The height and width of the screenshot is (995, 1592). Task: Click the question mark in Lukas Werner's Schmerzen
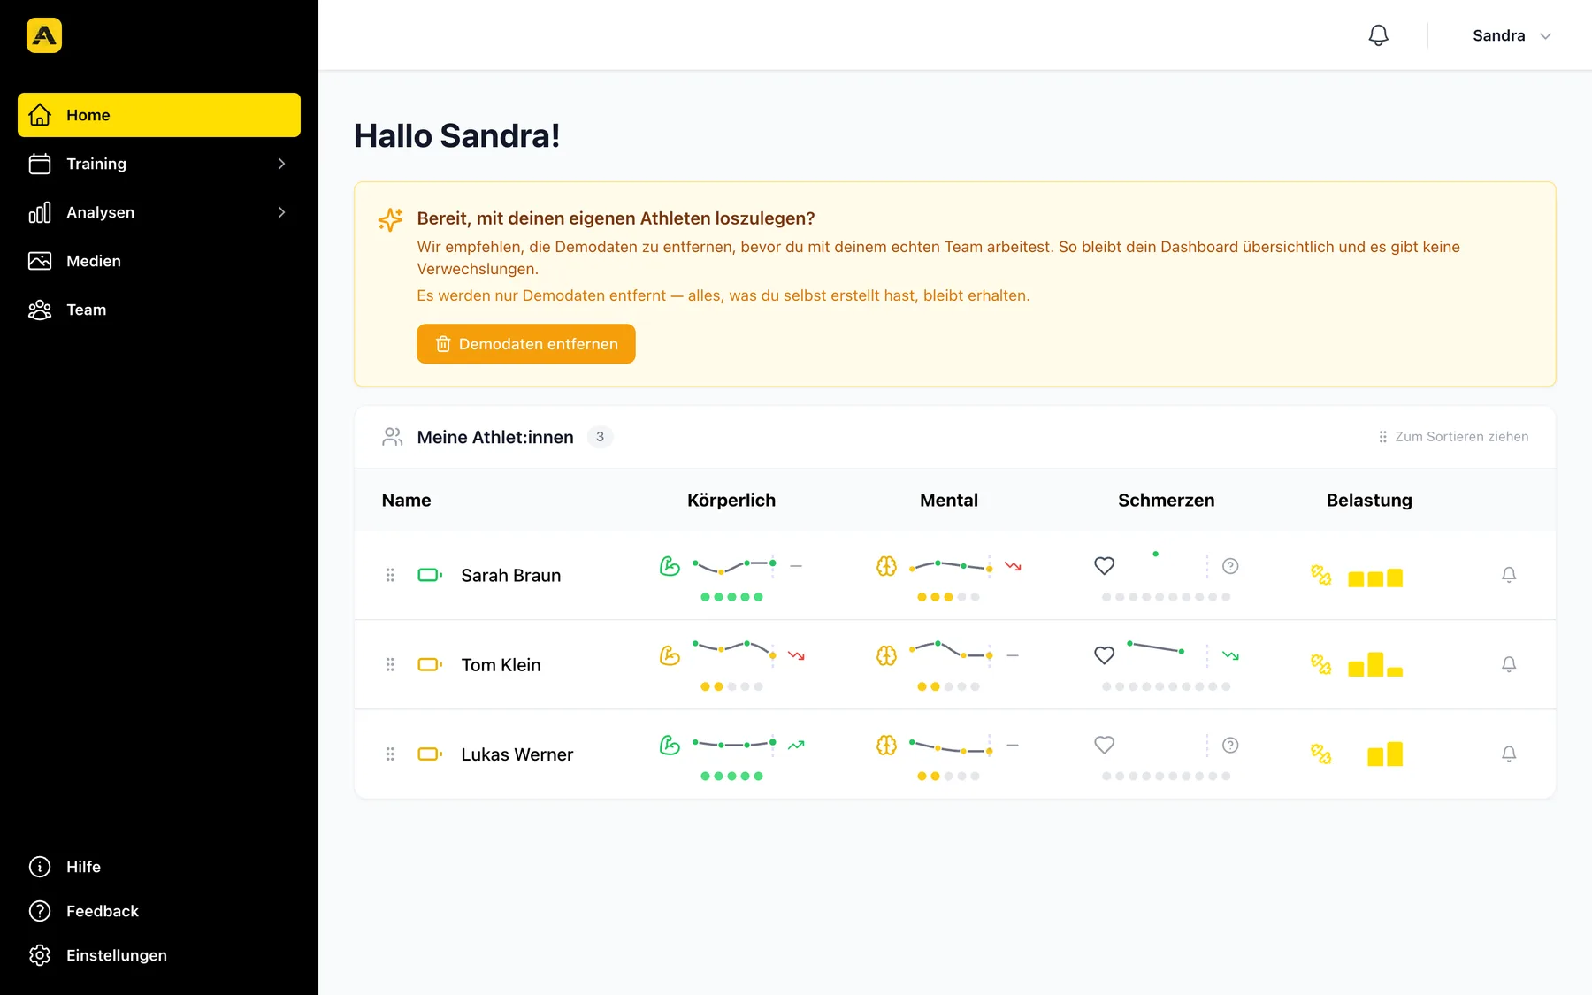1230,746
